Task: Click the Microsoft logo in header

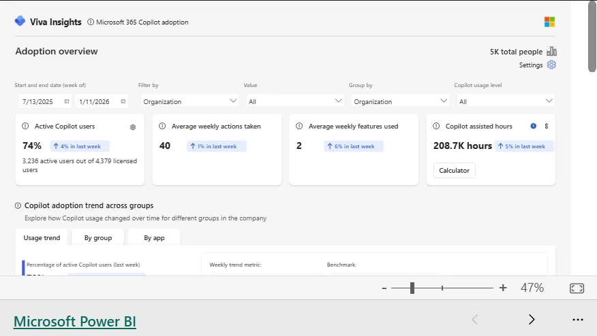Action: (549, 22)
